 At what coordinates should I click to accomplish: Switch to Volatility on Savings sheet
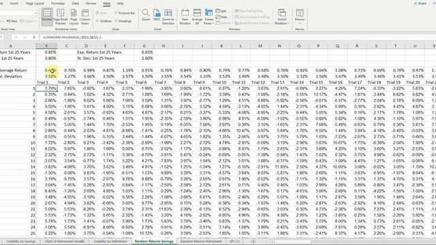click(x=21, y=242)
